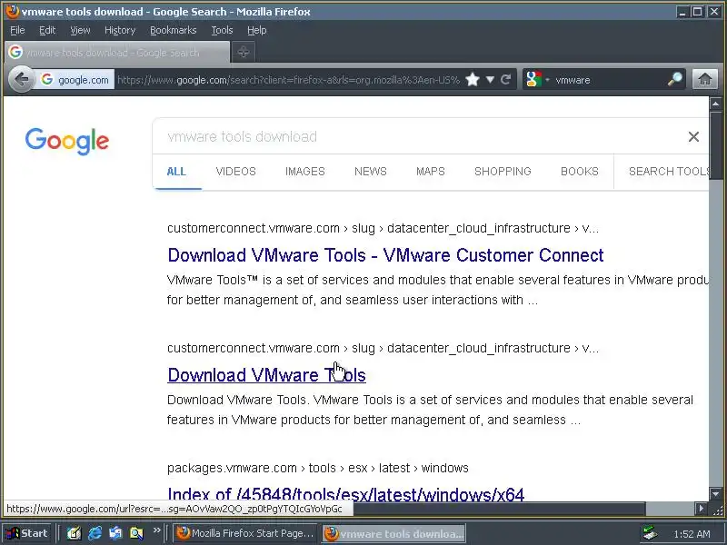Switch to the BOOKS results tab
The image size is (727, 545).
580,172
